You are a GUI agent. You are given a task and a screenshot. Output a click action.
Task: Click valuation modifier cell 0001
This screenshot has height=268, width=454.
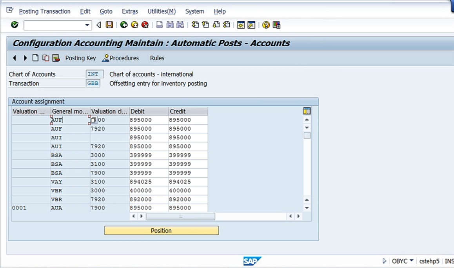coord(31,208)
